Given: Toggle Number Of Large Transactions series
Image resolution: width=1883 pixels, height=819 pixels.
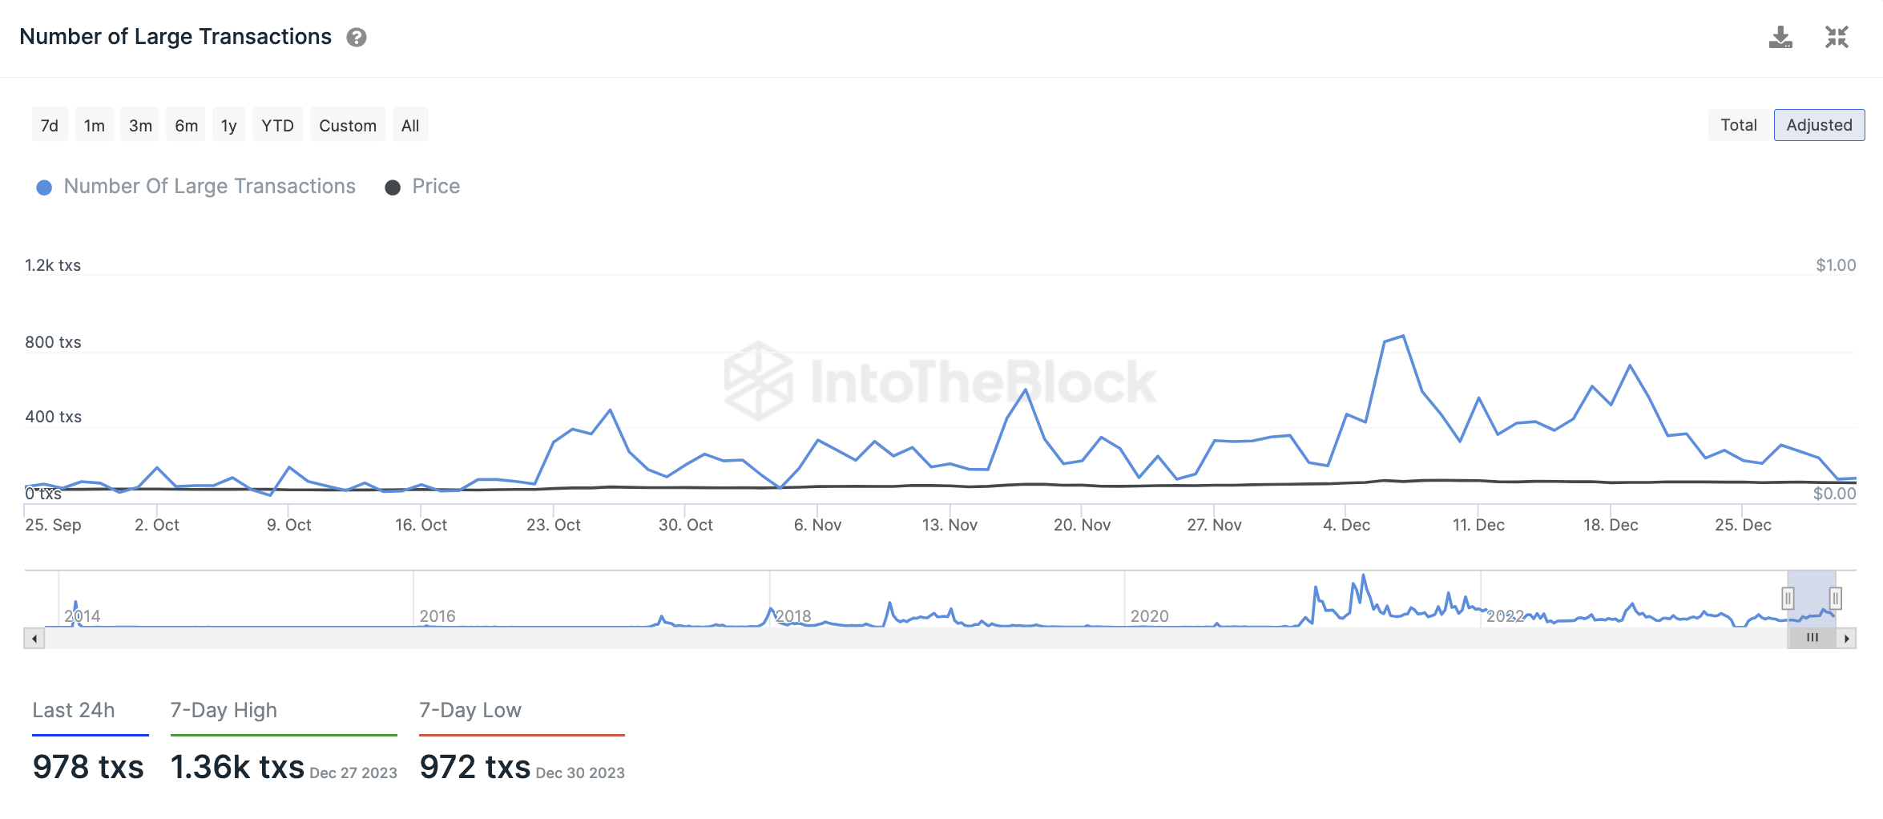Looking at the screenshot, I should coord(196,187).
